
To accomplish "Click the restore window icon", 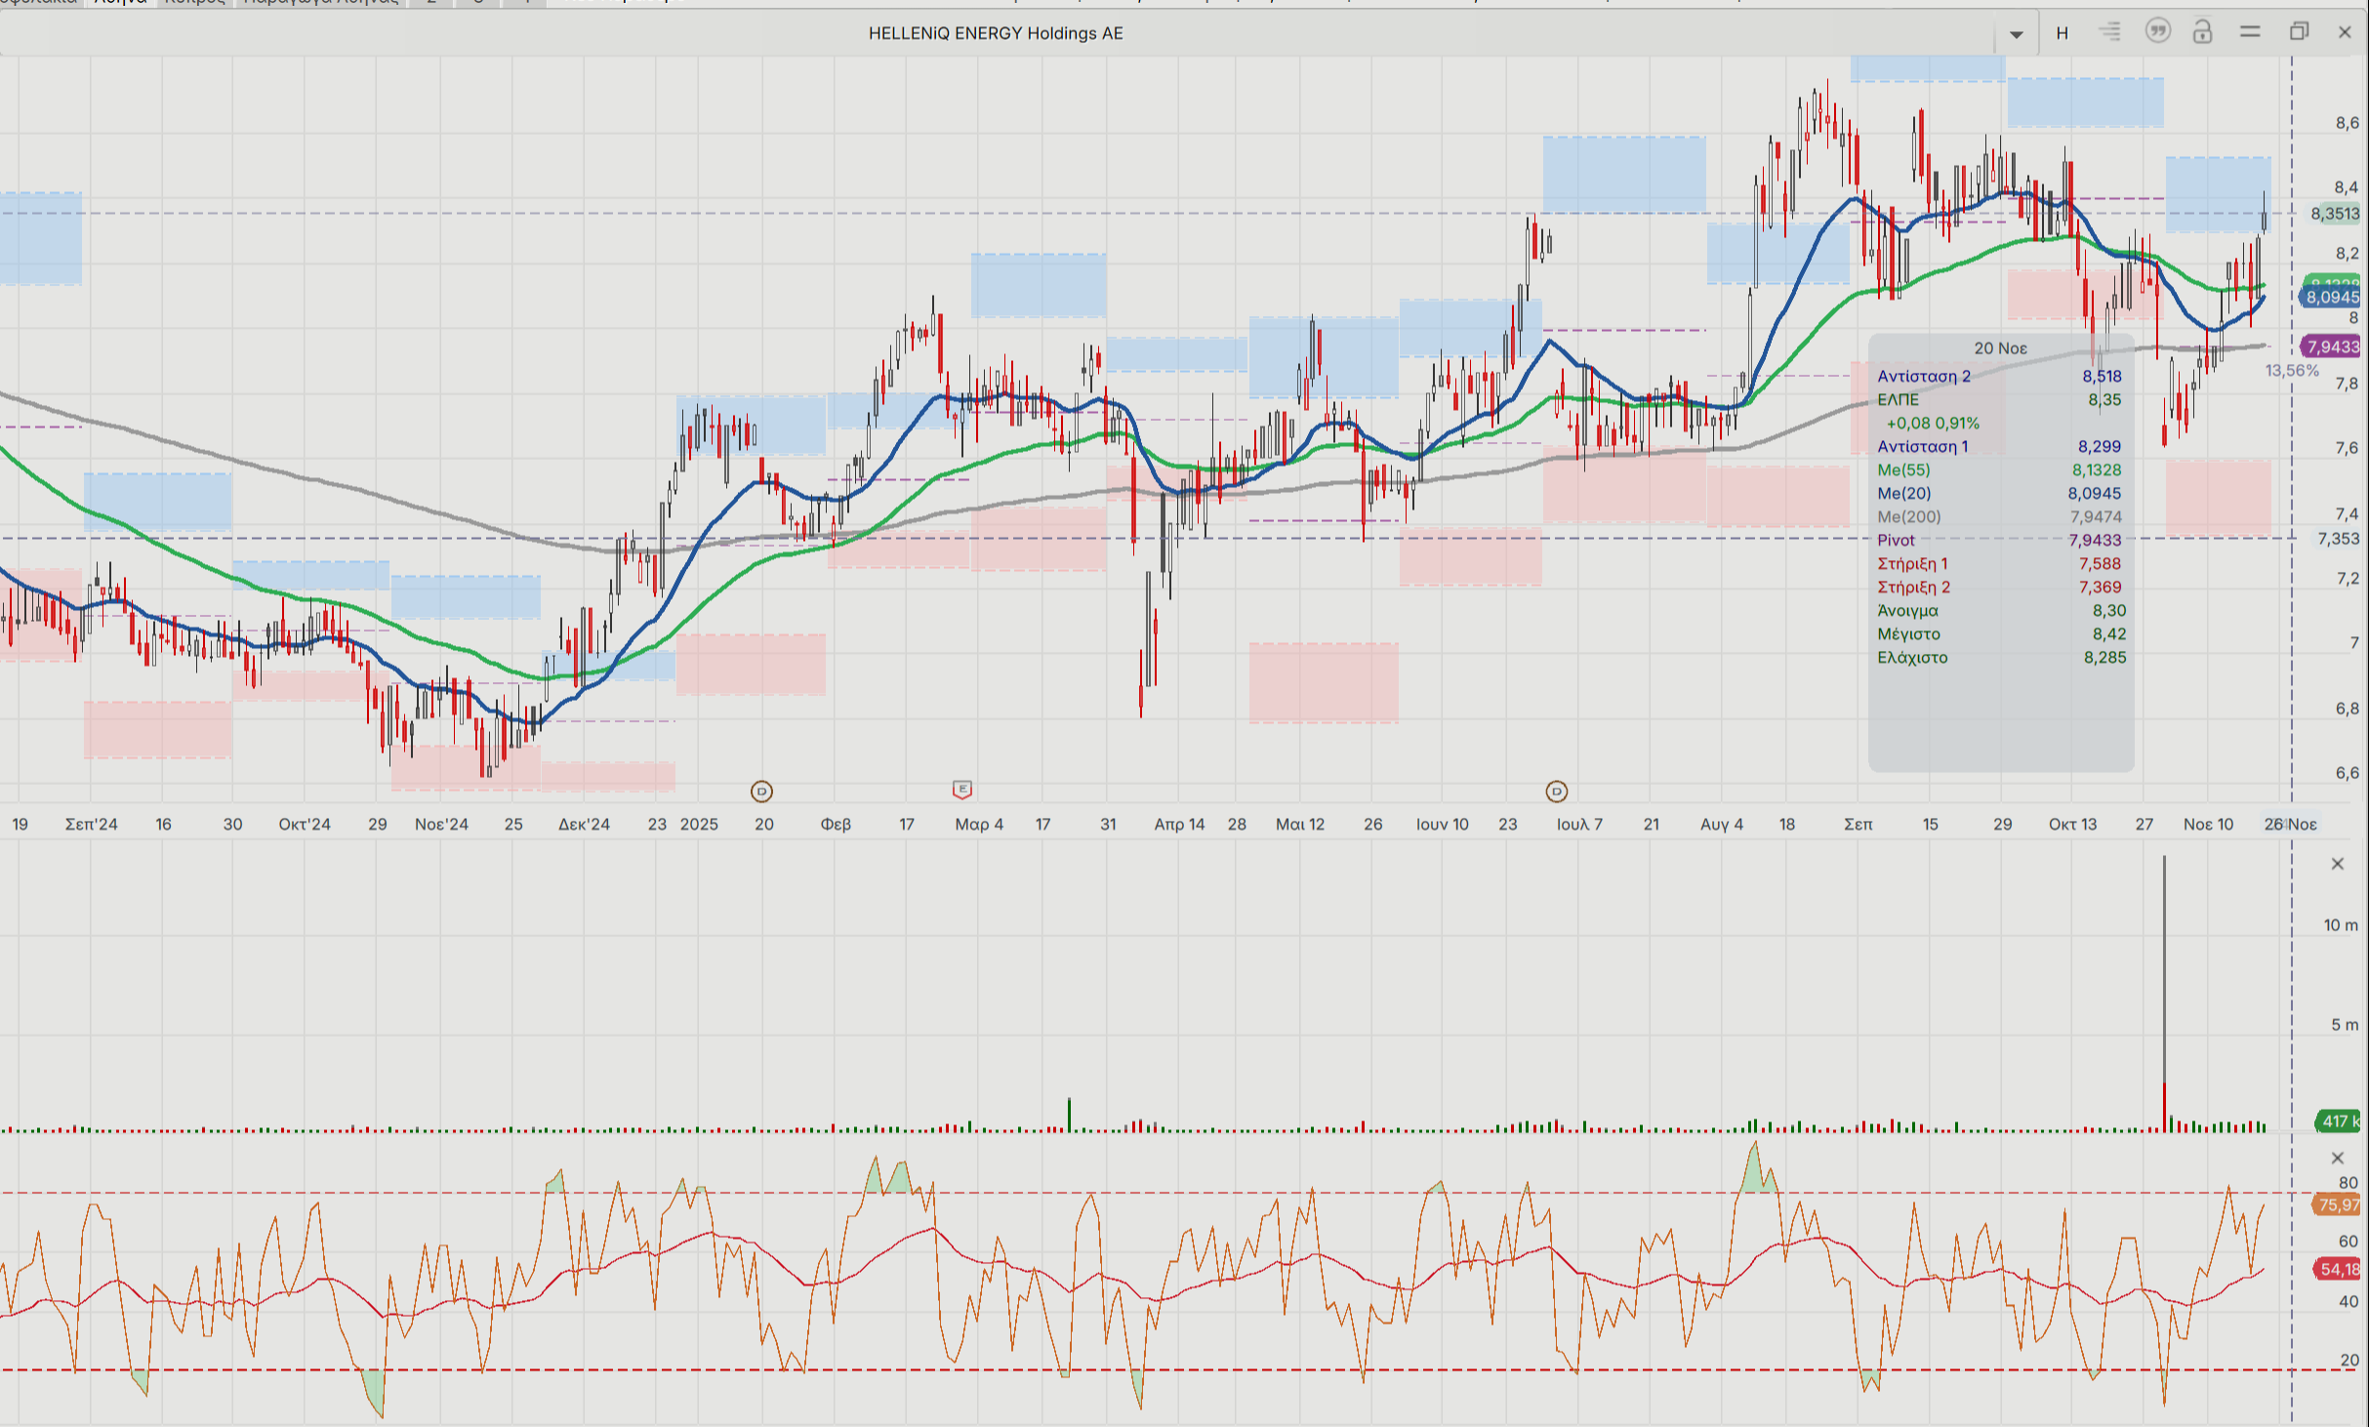I will [2299, 32].
